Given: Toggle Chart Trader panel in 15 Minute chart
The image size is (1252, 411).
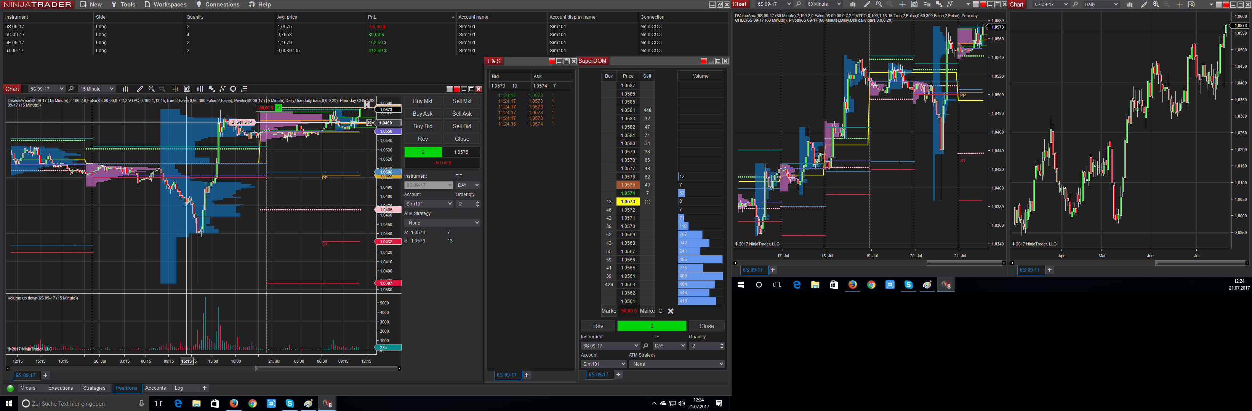Looking at the screenshot, I should tap(200, 89).
